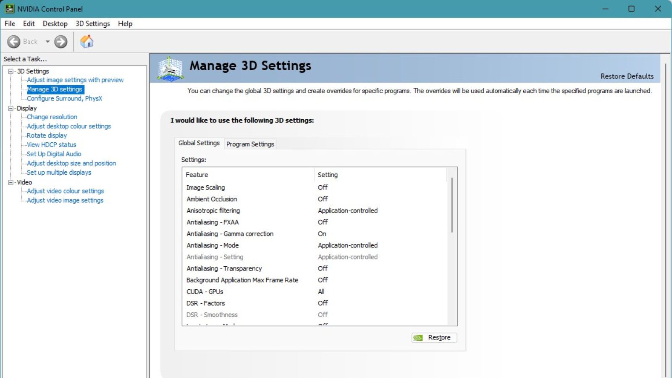Collapse the Display tree node
Viewport: 672px width, 378px height.
point(11,108)
